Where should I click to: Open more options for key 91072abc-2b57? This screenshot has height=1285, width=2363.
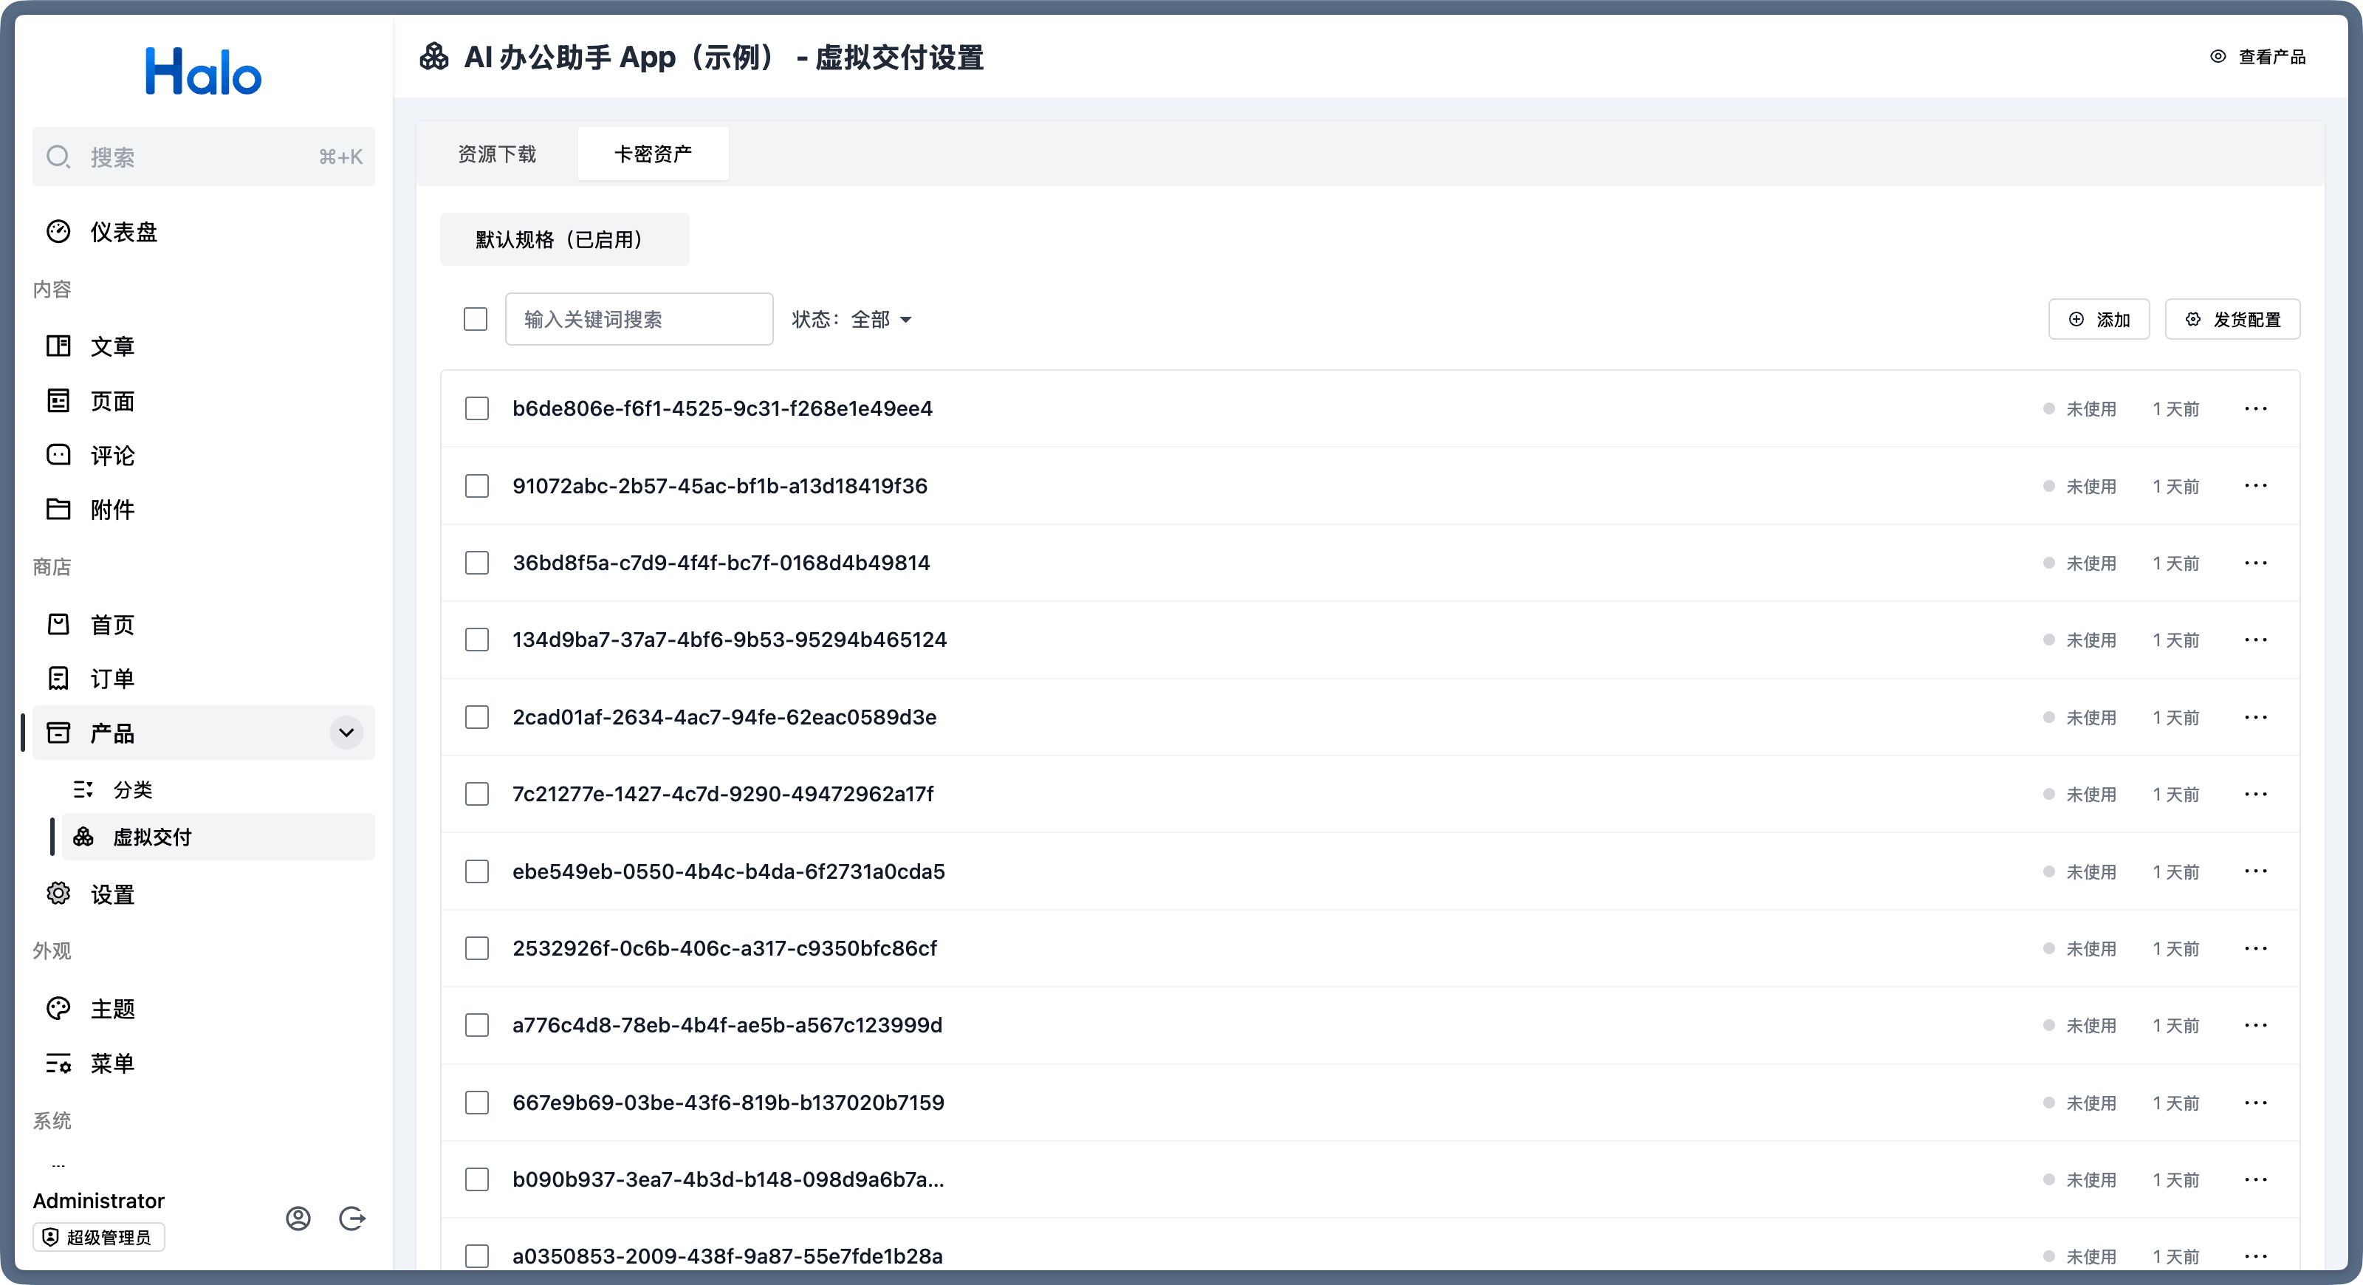click(x=2256, y=486)
